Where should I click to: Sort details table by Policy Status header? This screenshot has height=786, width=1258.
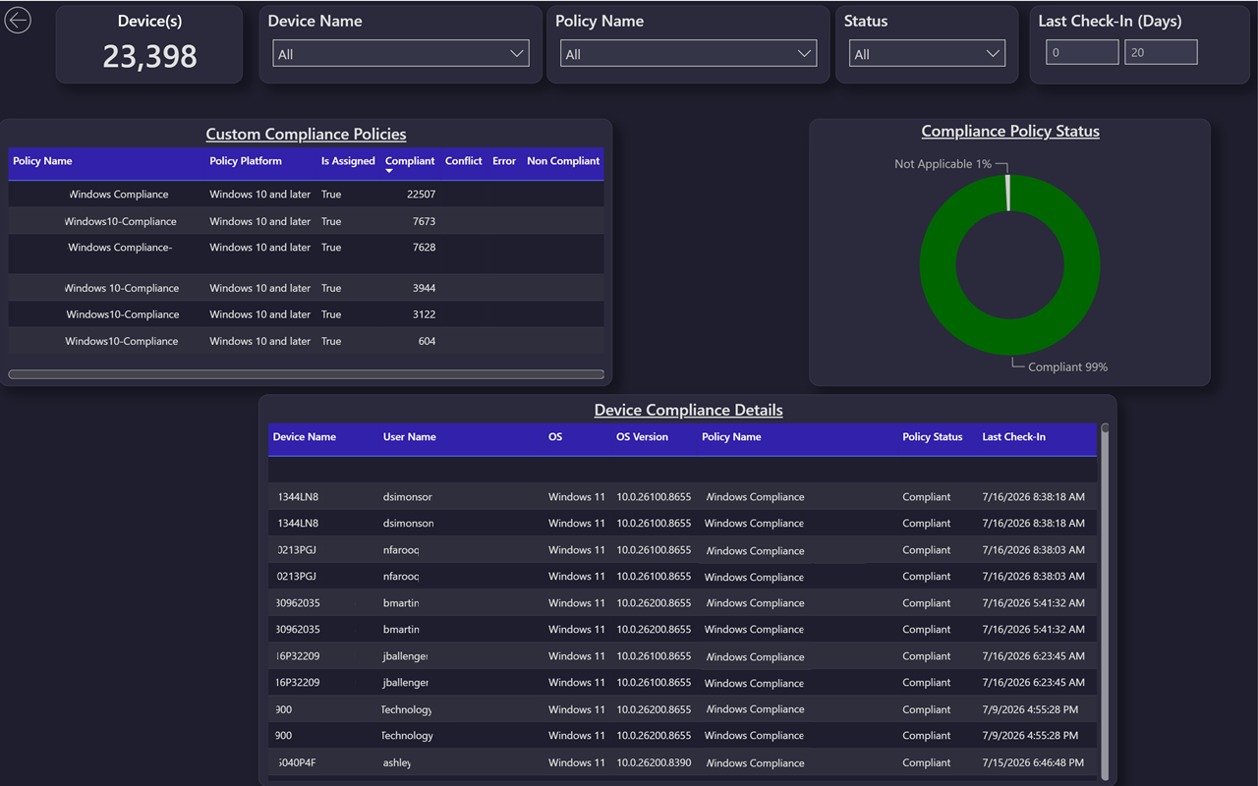[x=933, y=437]
